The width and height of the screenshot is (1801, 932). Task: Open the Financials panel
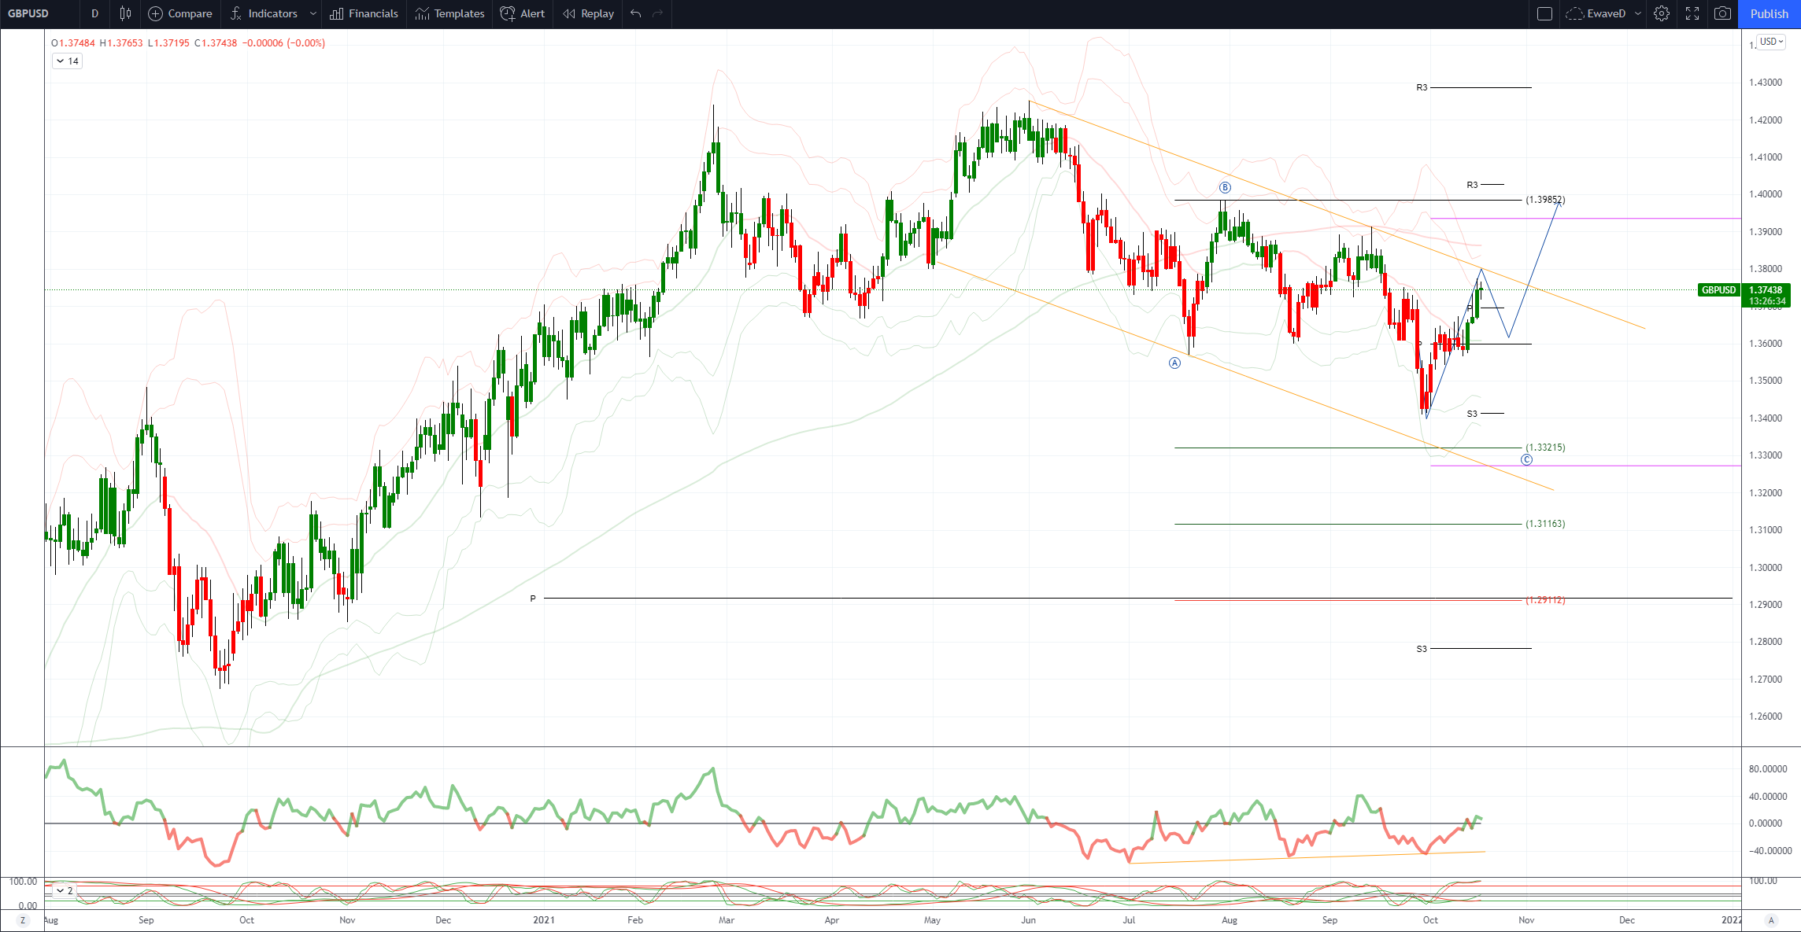[x=364, y=13]
